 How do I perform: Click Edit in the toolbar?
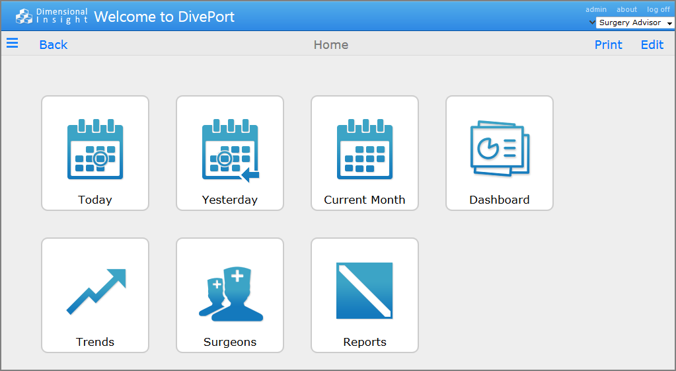point(652,45)
